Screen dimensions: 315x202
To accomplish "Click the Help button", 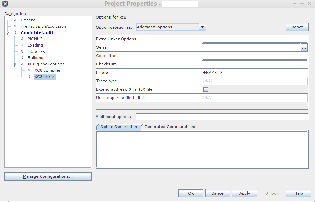I will coord(299,193).
